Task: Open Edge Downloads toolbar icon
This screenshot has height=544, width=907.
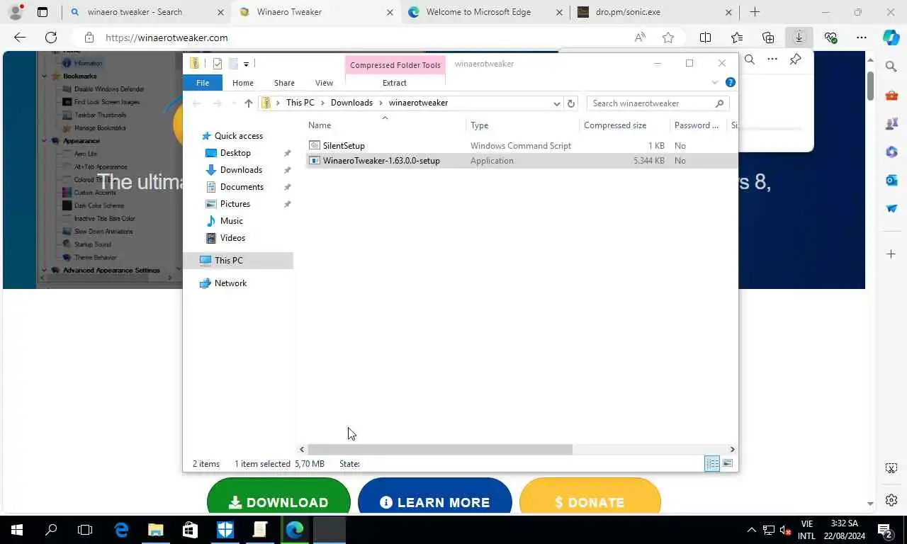Action: point(799,38)
